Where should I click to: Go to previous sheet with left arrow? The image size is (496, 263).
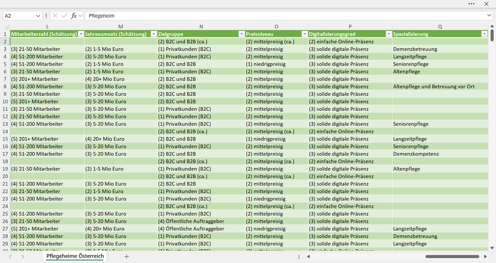click(x=10, y=256)
